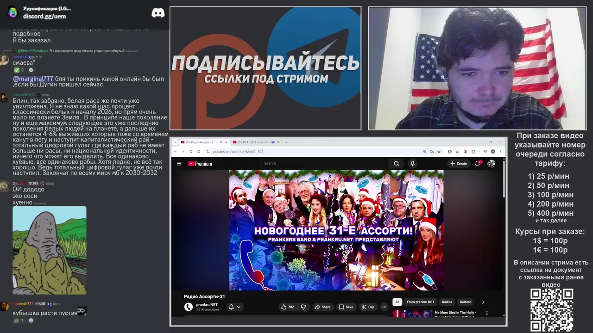593x333 pixels.
Task: Start voice search with microphone icon
Action: [x=412, y=163]
